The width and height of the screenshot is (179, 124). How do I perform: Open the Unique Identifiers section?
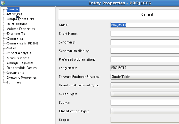pos(20,19)
